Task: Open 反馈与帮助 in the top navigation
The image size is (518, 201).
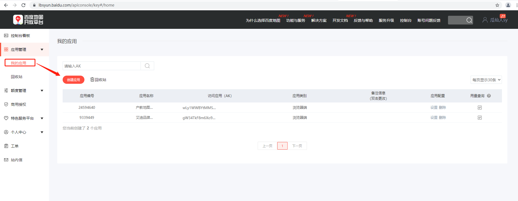Action: [x=363, y=20]
